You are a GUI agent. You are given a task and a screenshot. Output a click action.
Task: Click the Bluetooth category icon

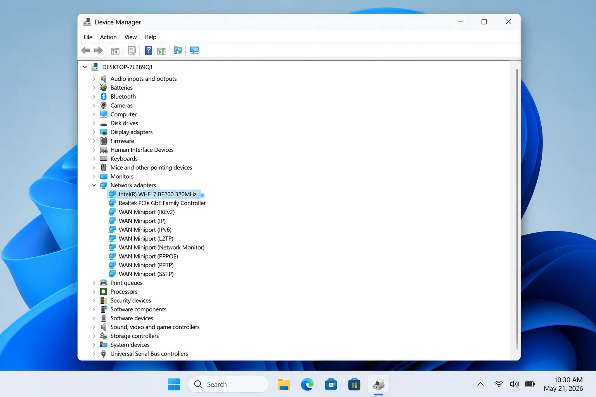point(104,97)
